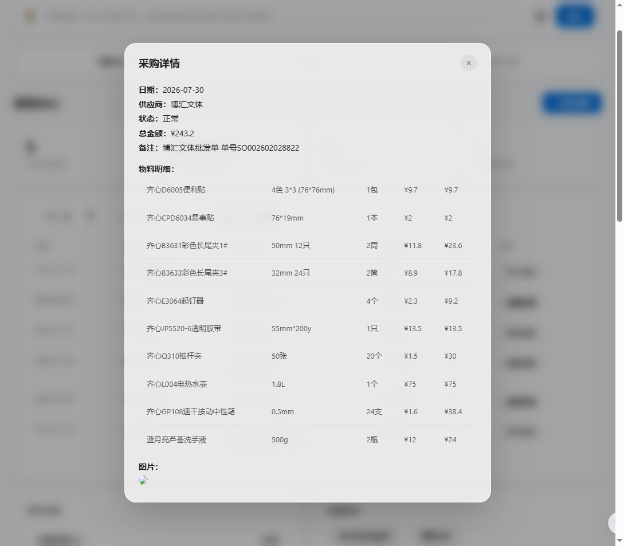Select item 齐心GP108速干按动中性笔

pos(191,411)
